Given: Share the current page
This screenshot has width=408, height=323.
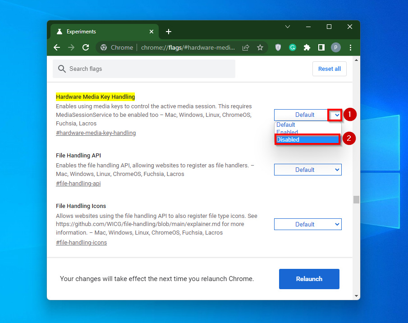Looking at the screenshot, I should [245, 47].
